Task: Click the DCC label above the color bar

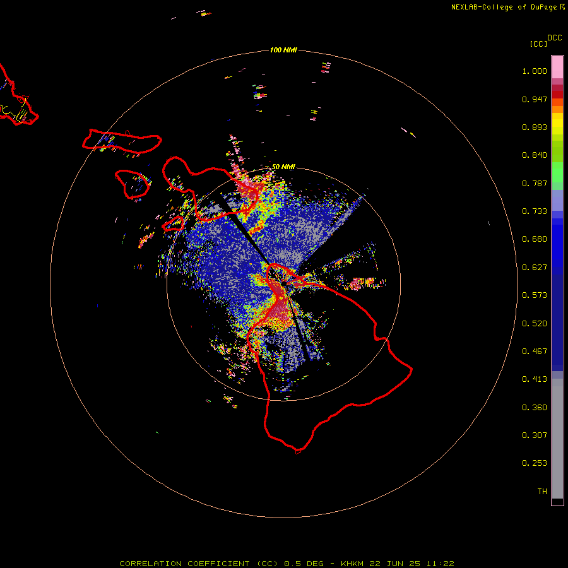Action: click(x=554, y=38)
